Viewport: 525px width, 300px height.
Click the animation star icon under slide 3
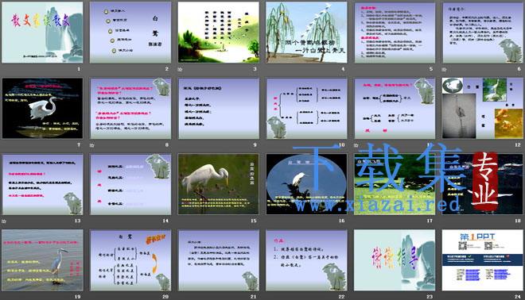coord(181,70)
